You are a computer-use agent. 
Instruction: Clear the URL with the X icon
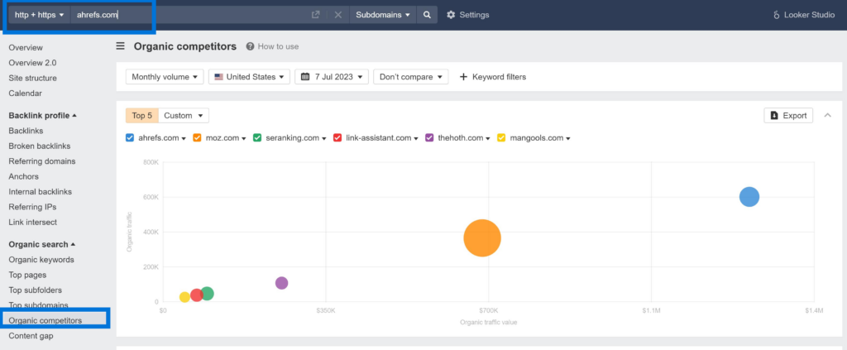[338, 15]
